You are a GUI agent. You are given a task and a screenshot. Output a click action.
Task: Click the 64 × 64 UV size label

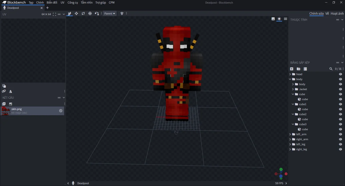click(46, 14)
